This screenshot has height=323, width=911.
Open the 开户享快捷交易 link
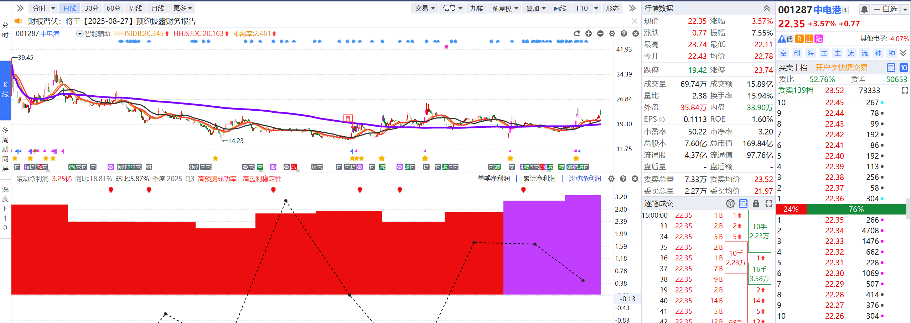842,68
